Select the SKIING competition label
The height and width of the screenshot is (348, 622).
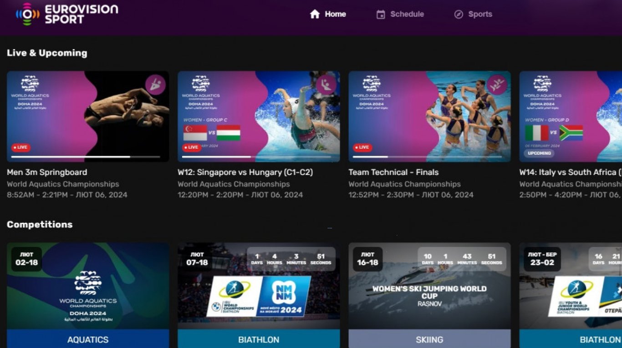click(x=429, y=339)
